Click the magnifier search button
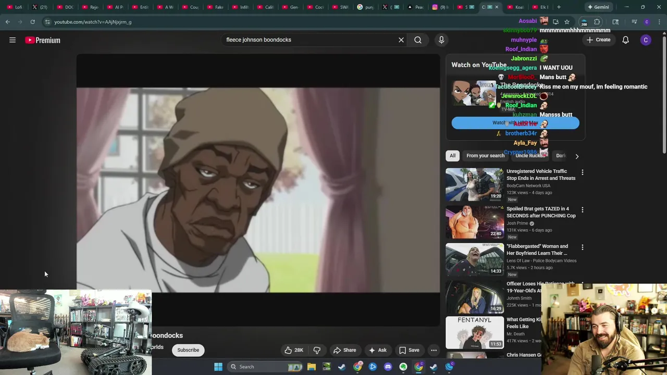Screen dimensions: 667x375 418,40
